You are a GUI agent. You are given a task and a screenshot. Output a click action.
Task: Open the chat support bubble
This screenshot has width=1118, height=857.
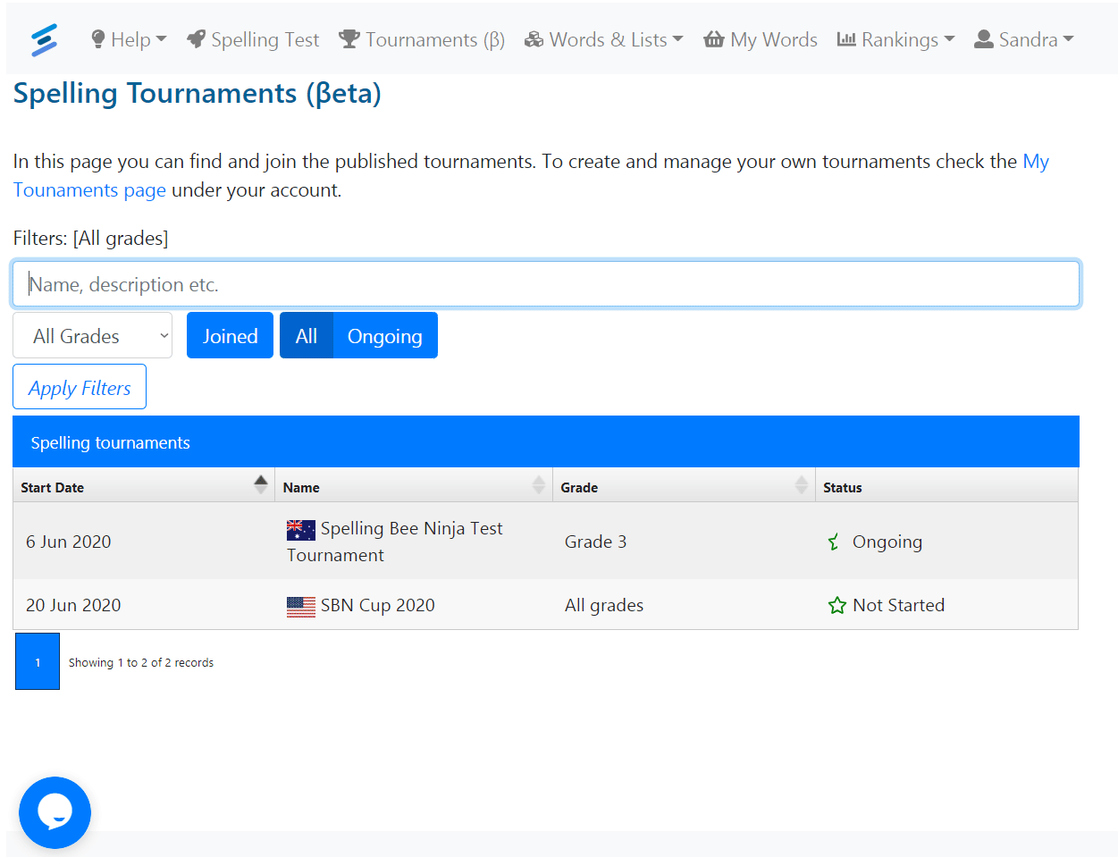[x=55, y=812]
